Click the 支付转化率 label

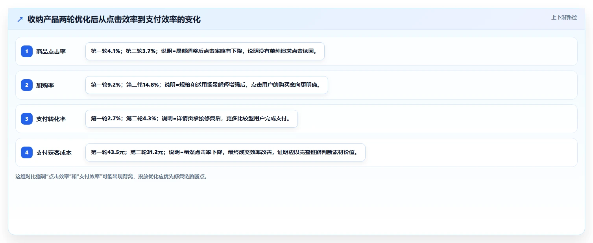51,119
